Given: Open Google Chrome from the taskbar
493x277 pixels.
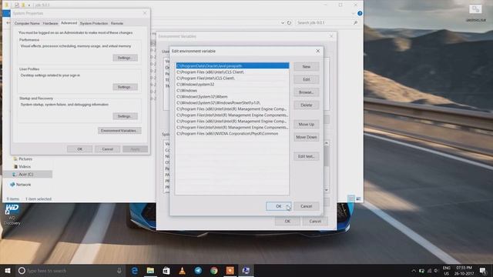Looking at the screenshot, I should point(214,270).
